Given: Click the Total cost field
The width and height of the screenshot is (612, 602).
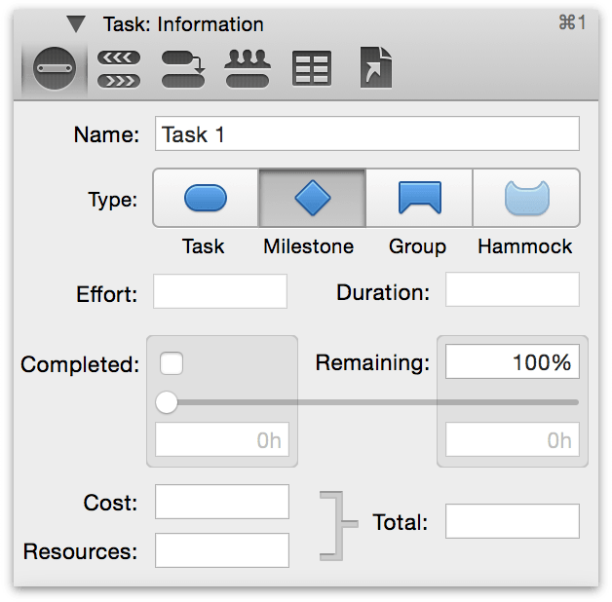Looking at the screenshot, I should point(513,521).
